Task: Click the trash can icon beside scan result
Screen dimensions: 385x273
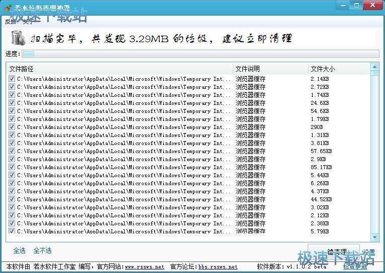Action: pos(18,38)
